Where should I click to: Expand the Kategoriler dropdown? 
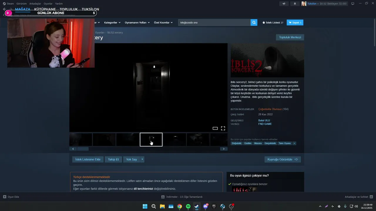point(112,23)
